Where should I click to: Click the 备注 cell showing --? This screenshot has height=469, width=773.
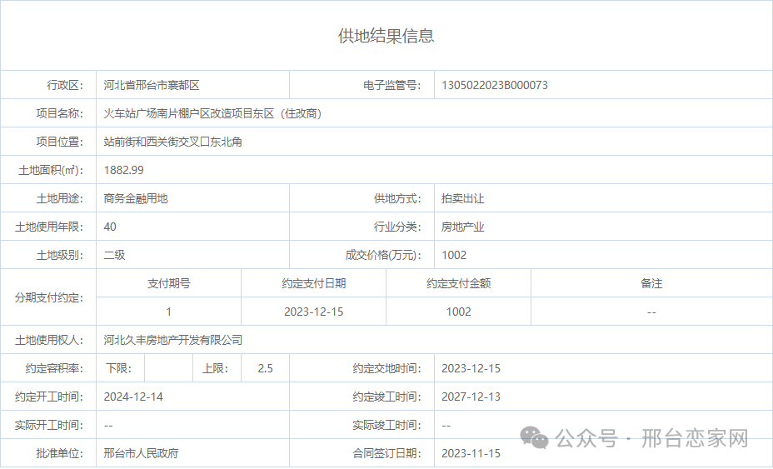[x=651, y=312]
